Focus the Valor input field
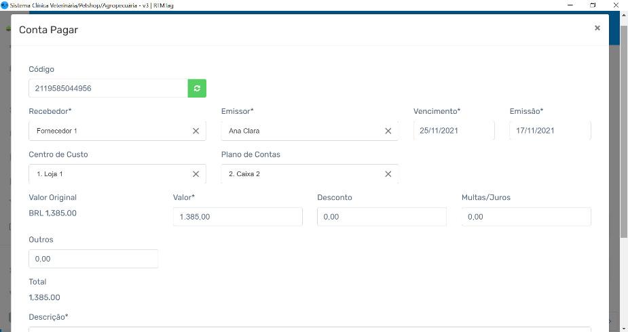 (238, 217)
